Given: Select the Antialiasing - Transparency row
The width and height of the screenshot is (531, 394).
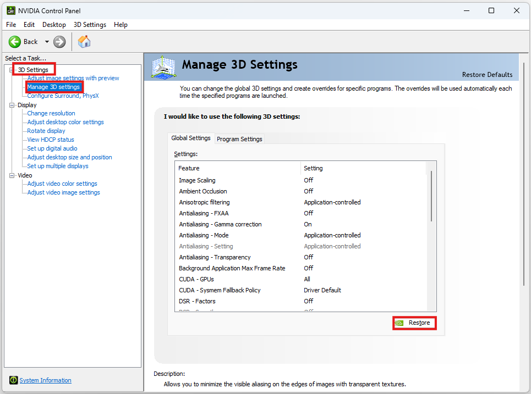Looking at the screenshot, I should [301, 257].
